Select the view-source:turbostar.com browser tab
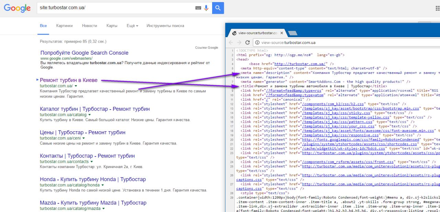Viewport: 440px width, 212px height. point(257,33)
